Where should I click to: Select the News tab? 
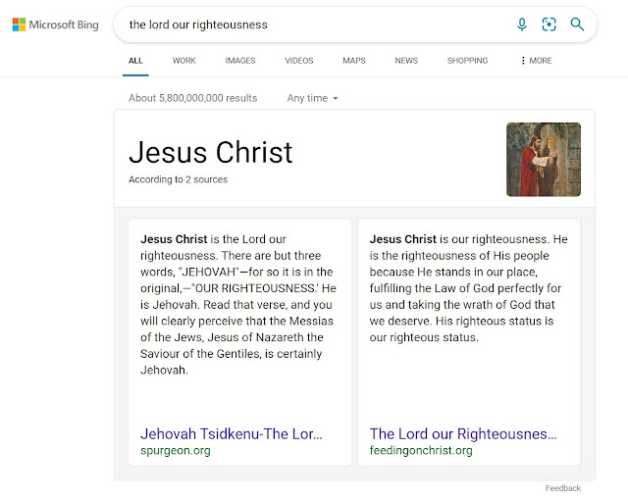406,61
